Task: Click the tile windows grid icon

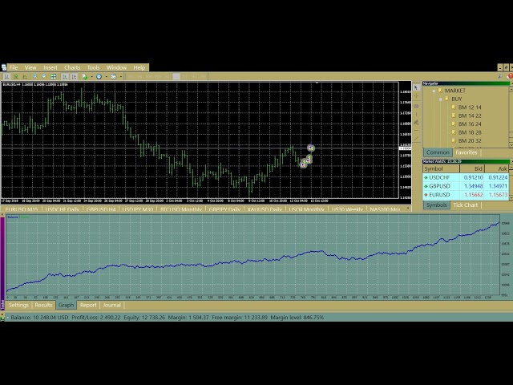Action: pyautogui.click(x=53, y=77)
